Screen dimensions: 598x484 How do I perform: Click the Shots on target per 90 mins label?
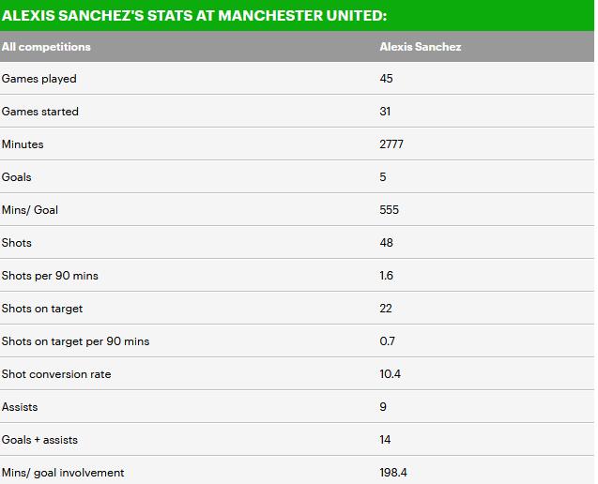[75, 341]
